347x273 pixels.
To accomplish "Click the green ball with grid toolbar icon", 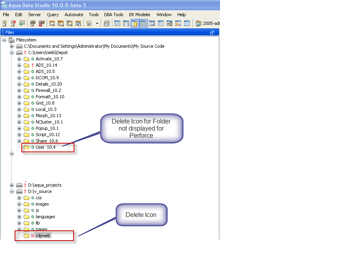I will pyautogui.click(x=22, y=23).
